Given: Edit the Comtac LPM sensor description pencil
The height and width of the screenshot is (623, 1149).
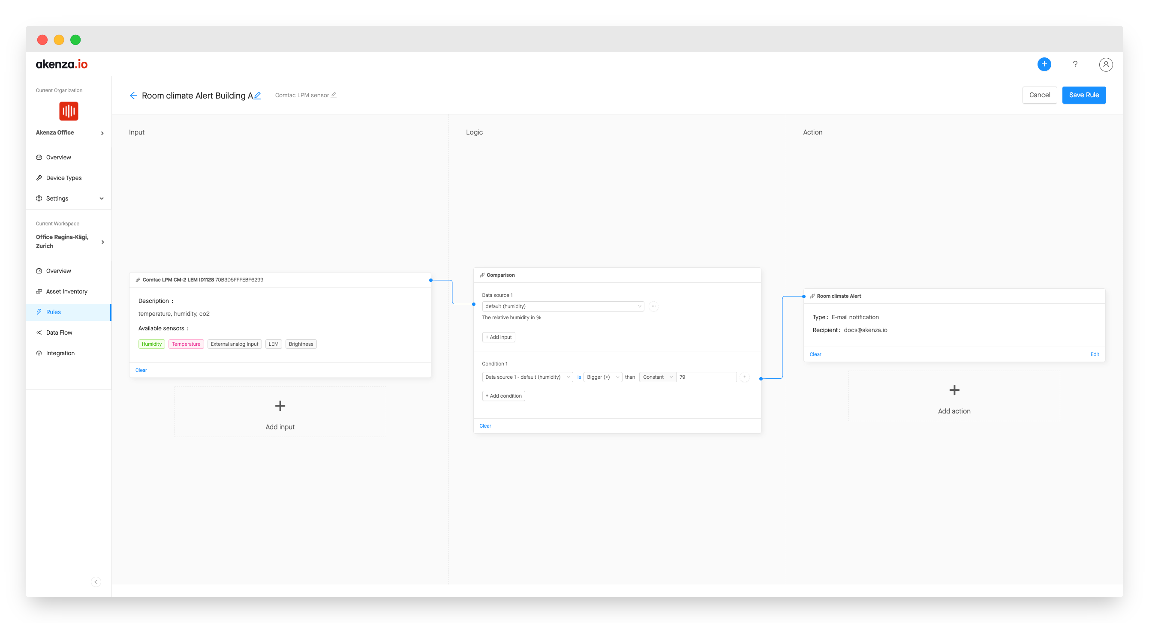Looking at the screenshot, I should [334, 95].
